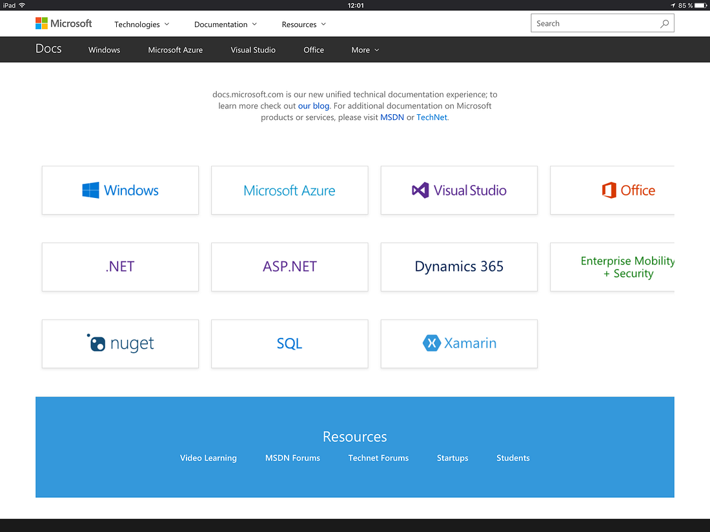Image resolution: width=710 pixels, height=532 pixels.
Task: Open the Dynamics 365 tile
Action: (459, 267)
